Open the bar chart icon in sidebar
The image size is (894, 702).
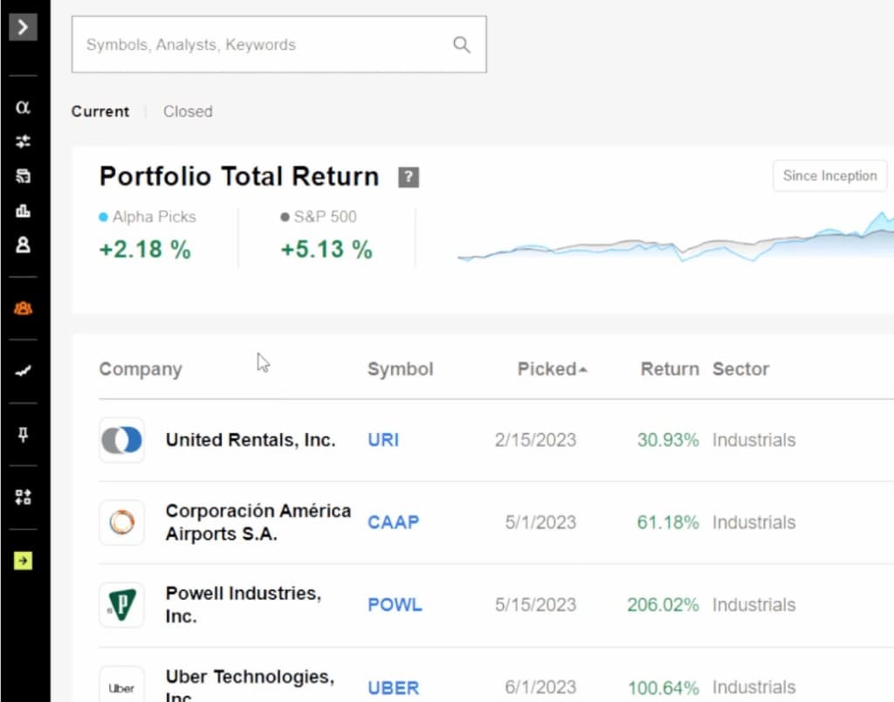click(23, 211)
